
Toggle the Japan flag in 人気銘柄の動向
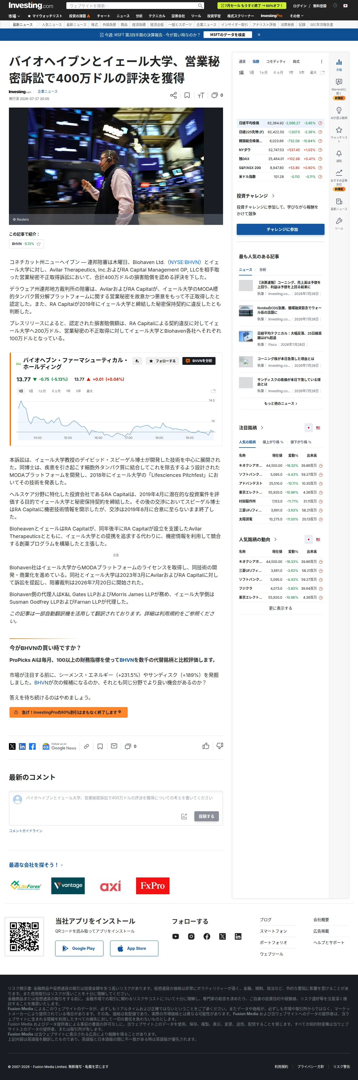[308, 539]
